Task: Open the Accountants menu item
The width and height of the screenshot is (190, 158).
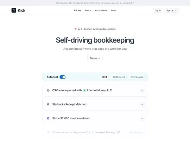Action: pos(101,10)
